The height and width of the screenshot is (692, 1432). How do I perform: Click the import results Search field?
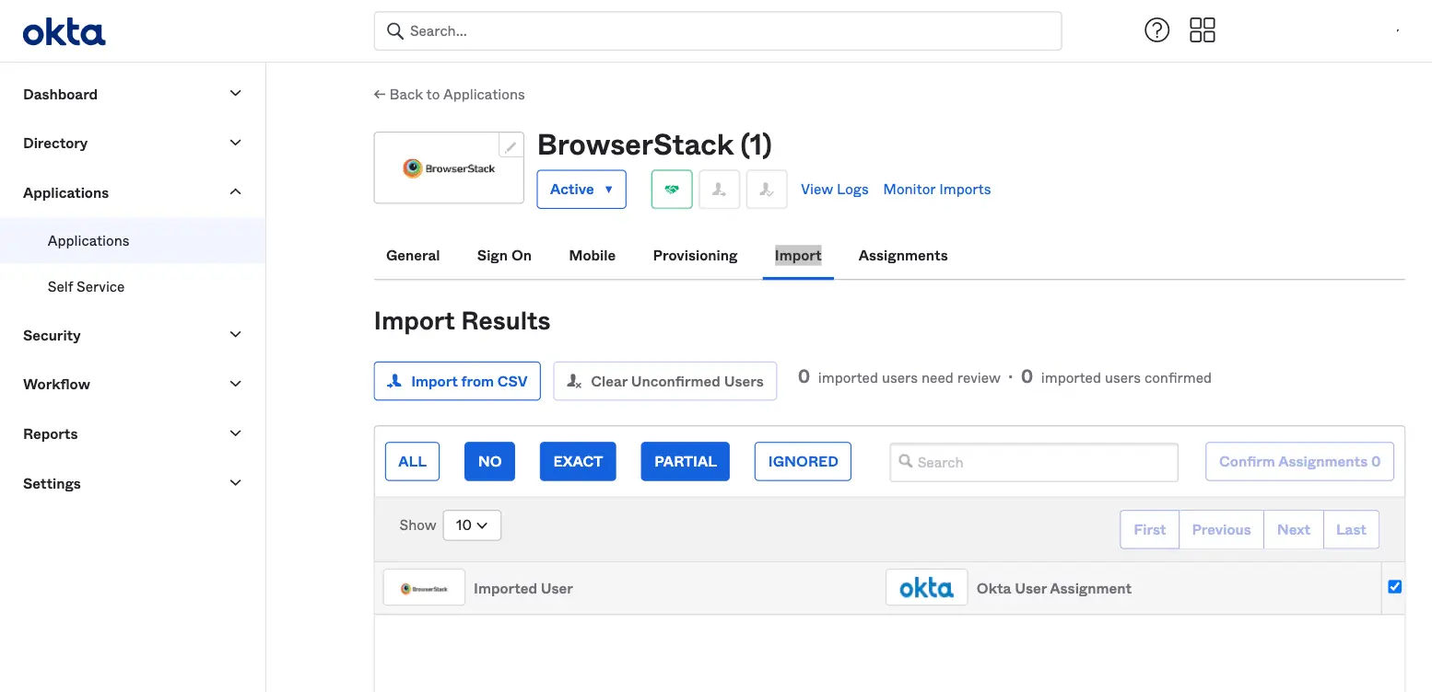(x=1034, y=463)
